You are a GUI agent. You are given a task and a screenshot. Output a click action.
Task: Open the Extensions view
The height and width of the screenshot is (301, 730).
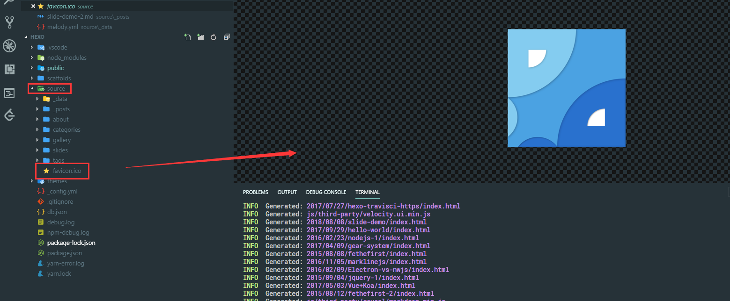pos(9,70)
